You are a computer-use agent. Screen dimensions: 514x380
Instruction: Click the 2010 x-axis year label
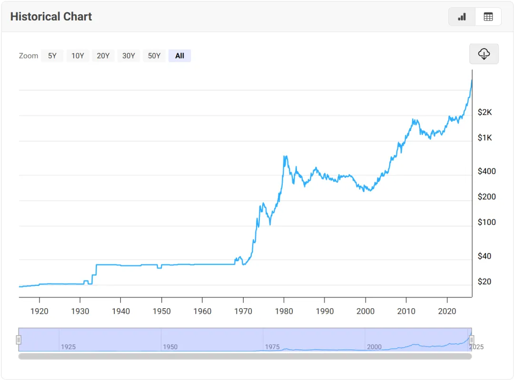click(x=406, y=311)
